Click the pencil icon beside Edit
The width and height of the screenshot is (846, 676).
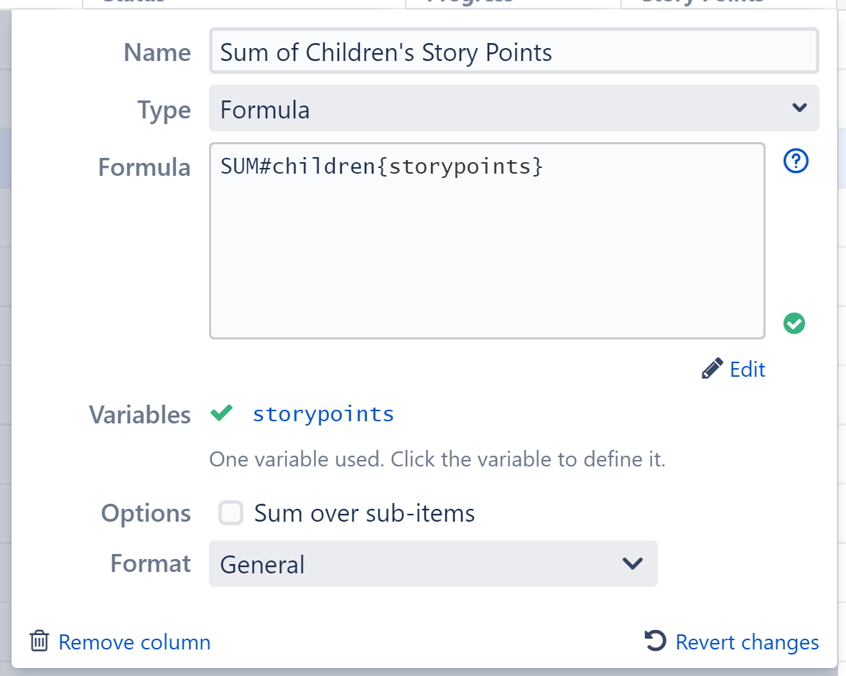(711, 367)
